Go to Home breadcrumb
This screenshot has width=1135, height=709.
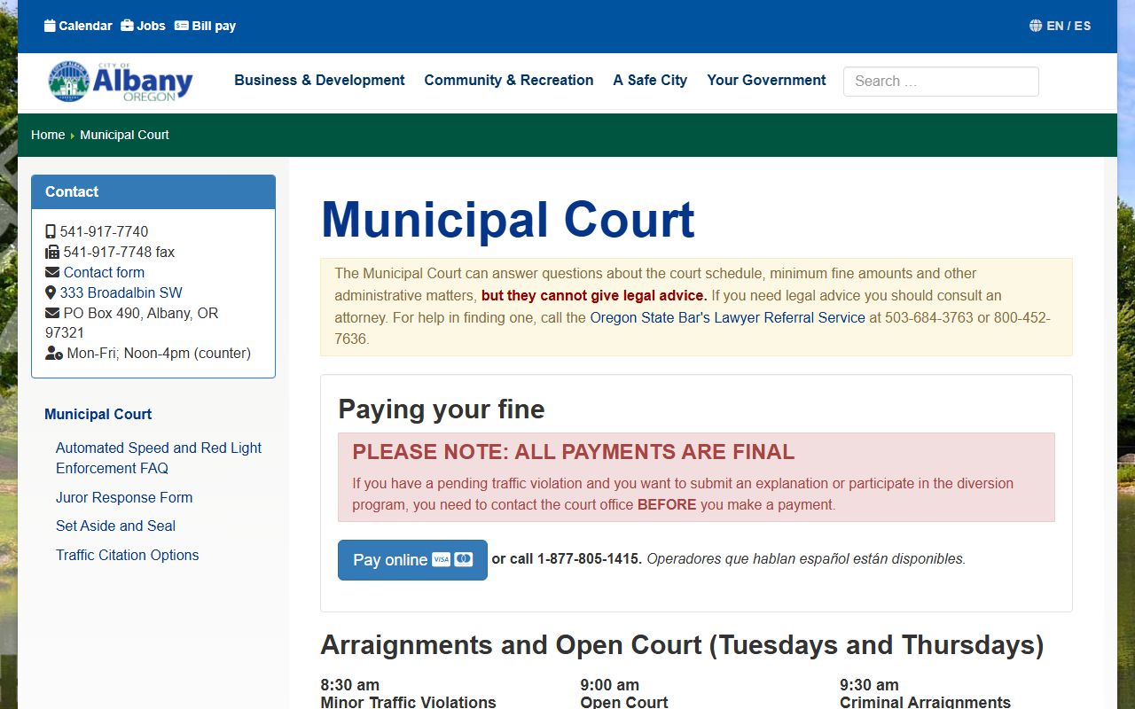(x=48, y=135)
